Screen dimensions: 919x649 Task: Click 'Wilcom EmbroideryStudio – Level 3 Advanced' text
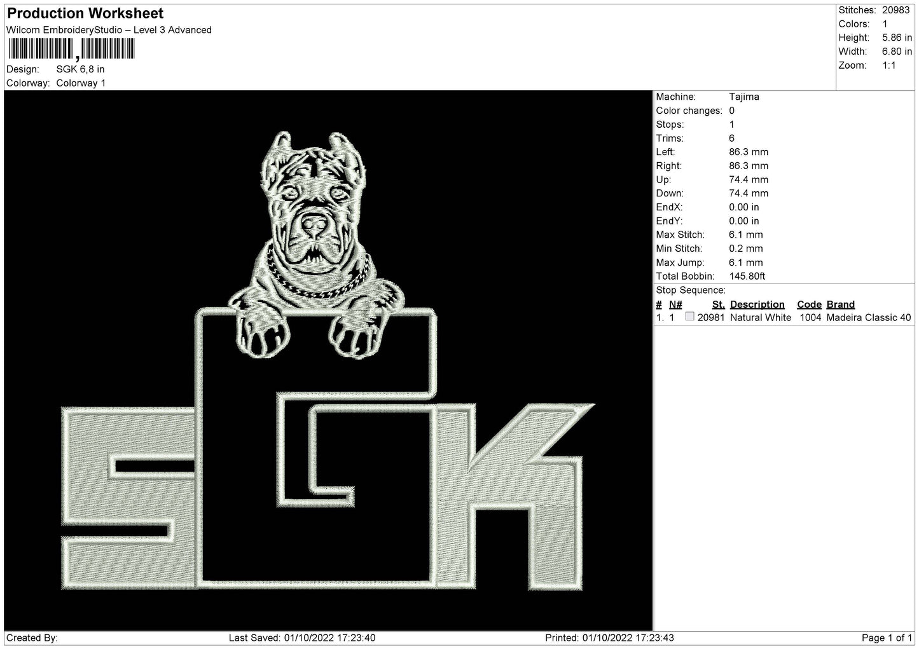tap(109, 30)
